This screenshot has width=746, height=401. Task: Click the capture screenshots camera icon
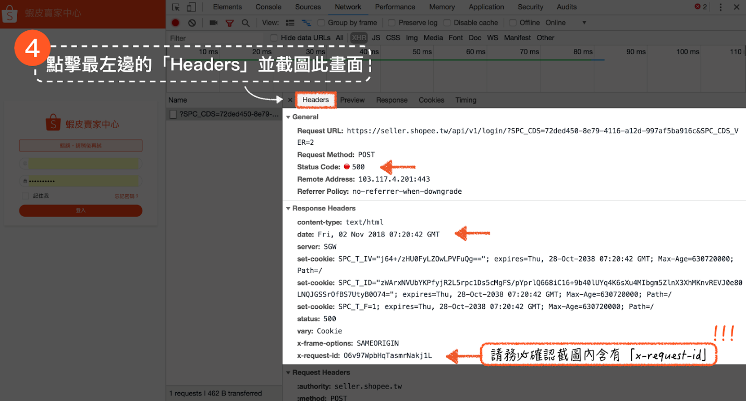click(x=213, y=23)
